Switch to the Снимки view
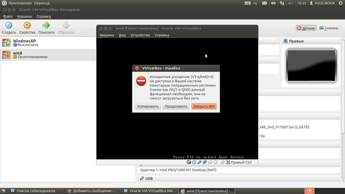The width and height of the screenshot is (345, 194). click(x=329, y=28)
